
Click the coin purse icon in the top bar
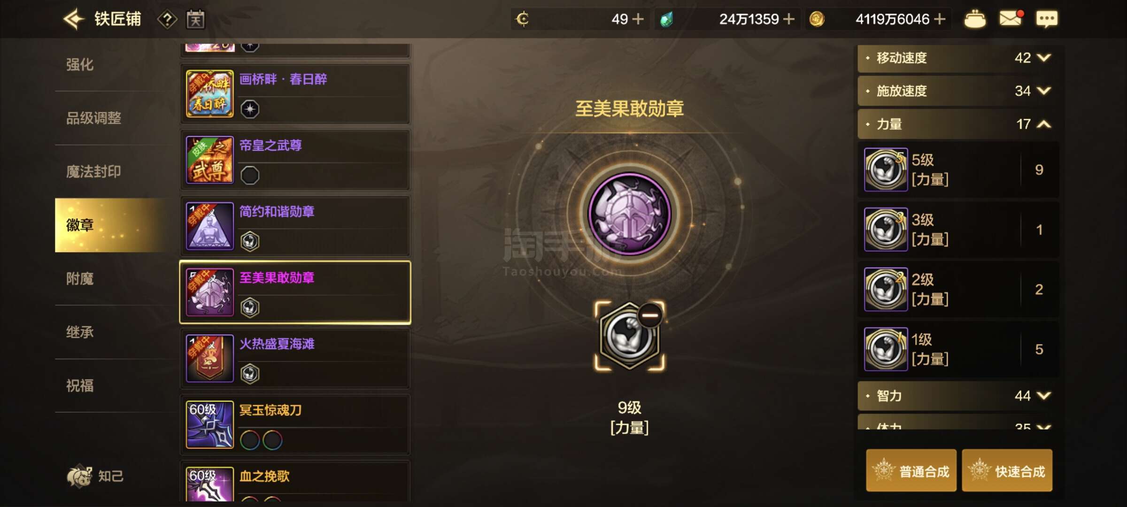pyautogui.click(x=975, y=19)
